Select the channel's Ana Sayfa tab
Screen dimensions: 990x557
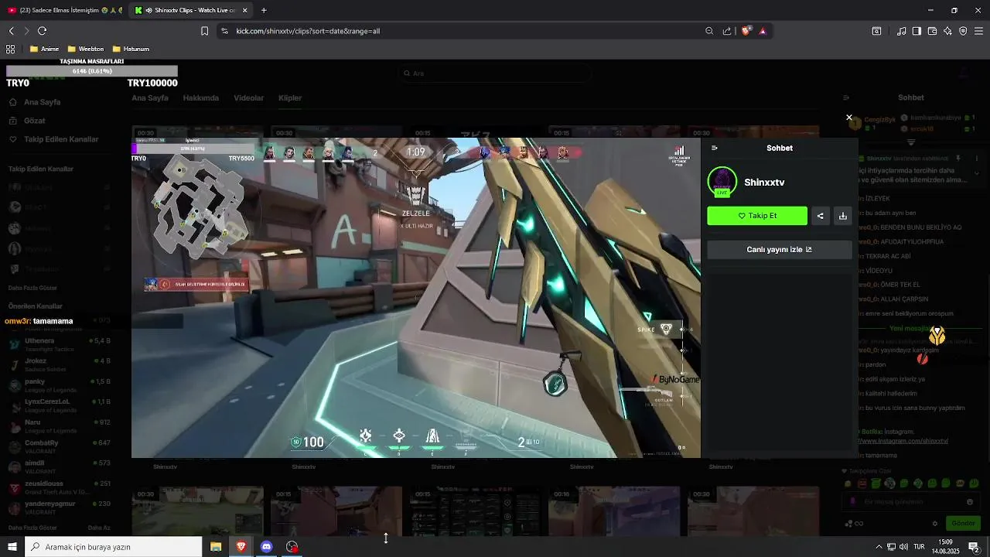click(x=150, y=98)
